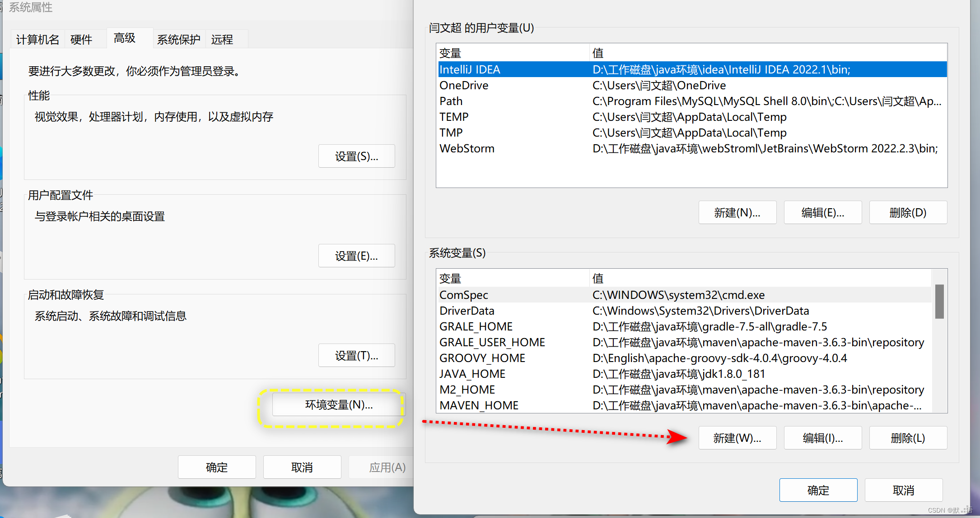Open user profile 设置(E)... button
980x518 pixels.
point(356,256)
